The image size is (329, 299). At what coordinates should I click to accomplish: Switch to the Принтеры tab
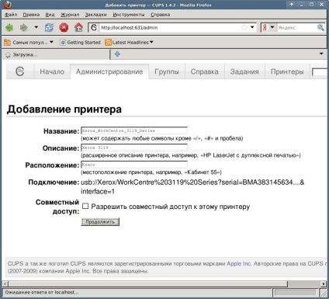(x=287, y=71)
